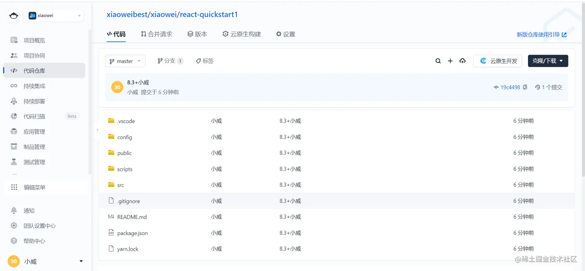585x271 pixels.
Task: Click the folder icon beside scripts
Action: pyautogui.click(x=111, y=169)
